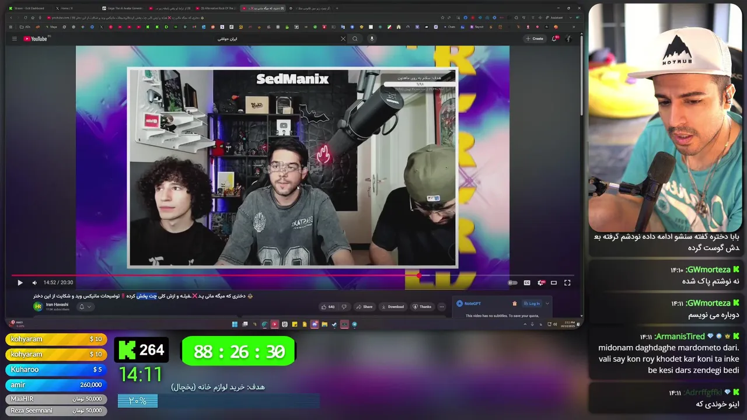Open the Assistant button in browser toolbar
The width and height of the screenshot is (747, 420).
[x=554, y=17]
